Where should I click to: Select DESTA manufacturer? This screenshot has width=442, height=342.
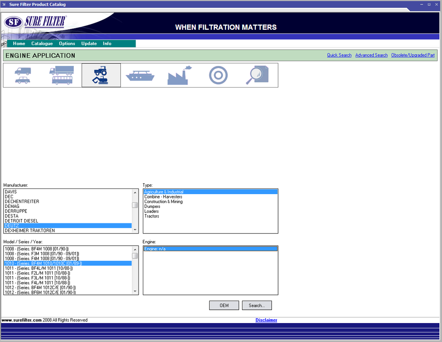coord(68,216)
